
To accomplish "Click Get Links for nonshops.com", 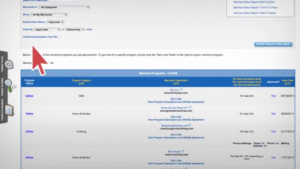I will (176, 161).
